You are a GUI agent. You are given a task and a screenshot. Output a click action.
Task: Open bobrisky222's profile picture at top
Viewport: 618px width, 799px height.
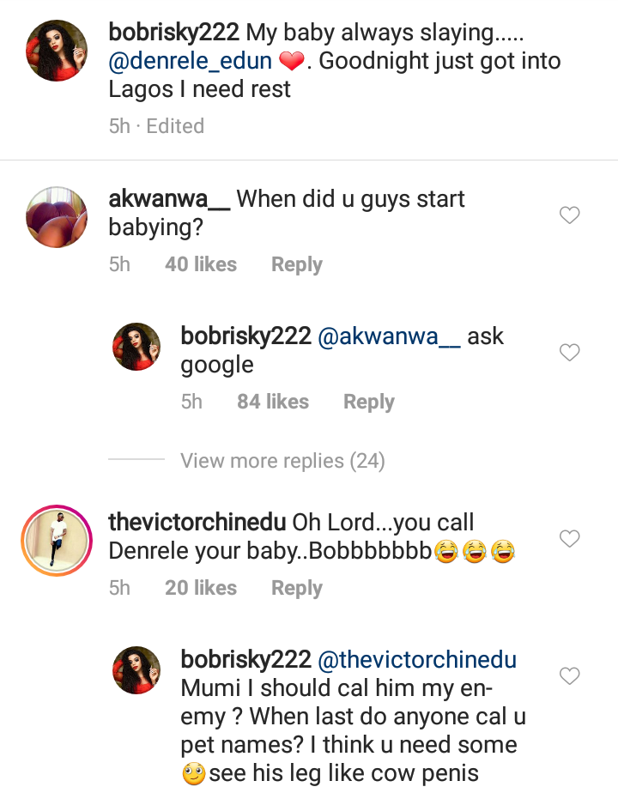58,50
